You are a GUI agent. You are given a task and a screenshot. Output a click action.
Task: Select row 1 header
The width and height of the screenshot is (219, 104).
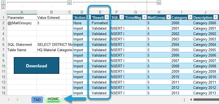click(3, 18)
